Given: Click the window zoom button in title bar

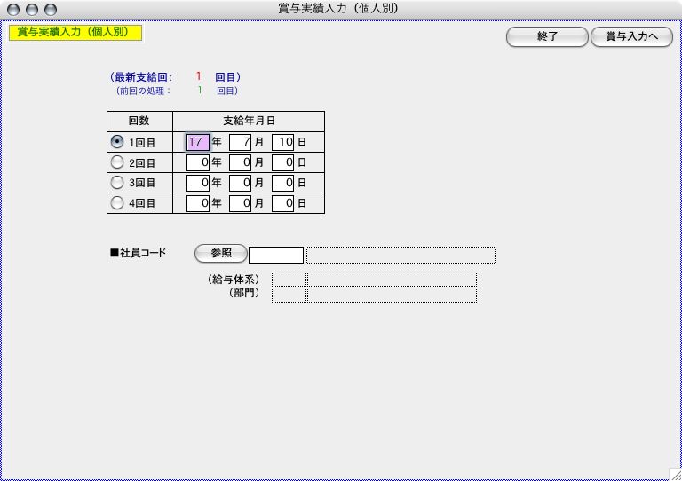Looking at the screenshot, I should click(x=51, y=9).
